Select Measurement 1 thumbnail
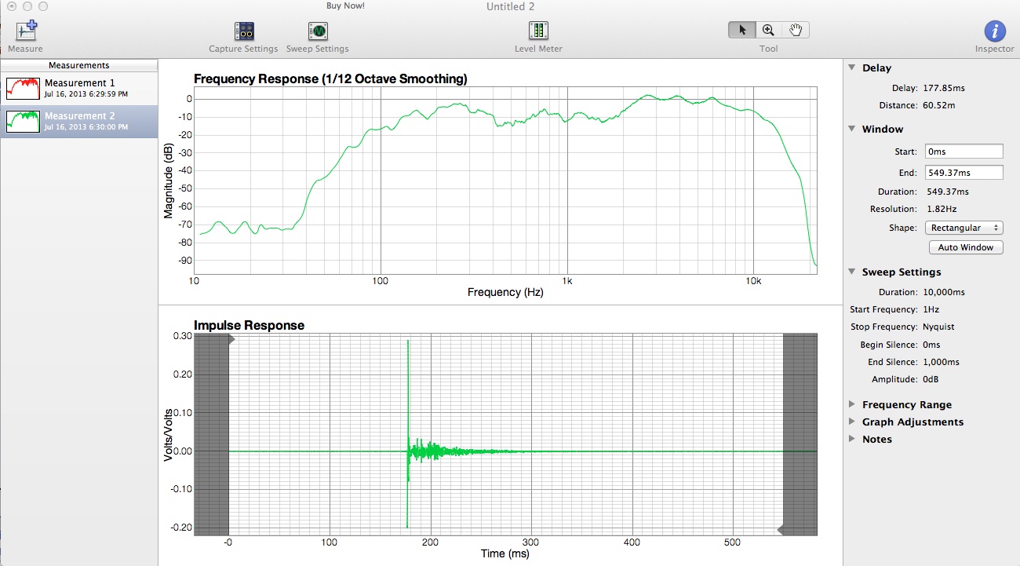 coord(22,88)
